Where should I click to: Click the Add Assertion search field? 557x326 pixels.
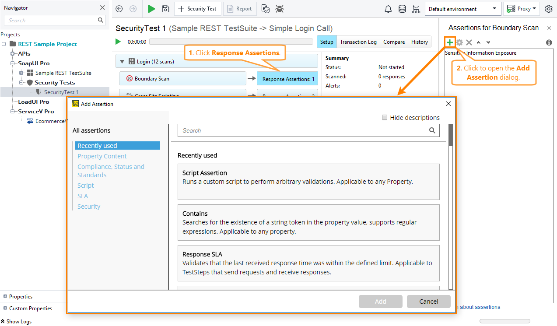308,130
